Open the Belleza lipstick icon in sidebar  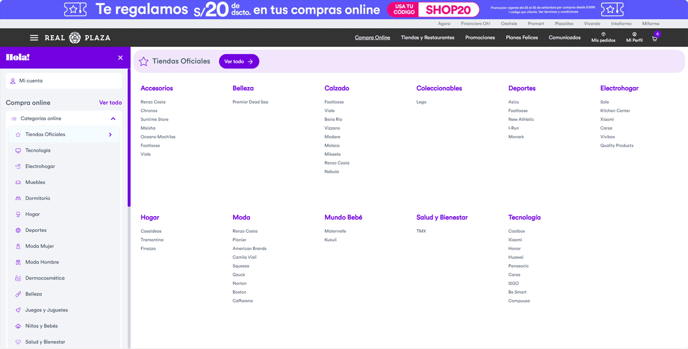tap(18, 294)
